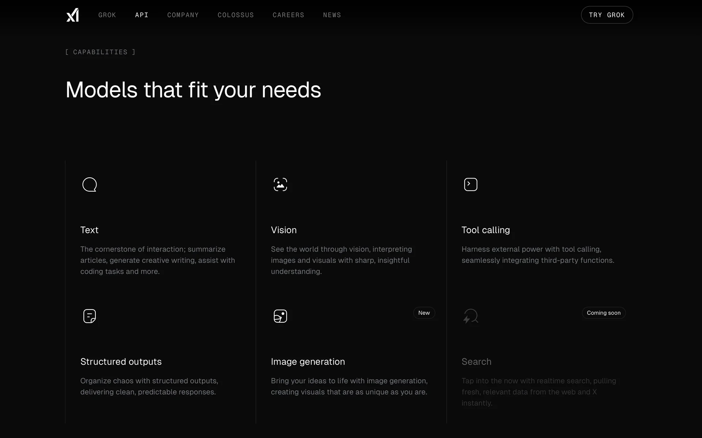Click the Structured outputs heading
Viewport: 702px width, 438px height.
click(121, 362)
